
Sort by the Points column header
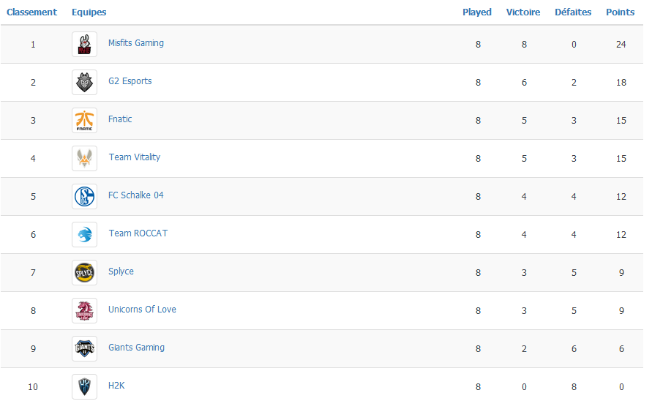(620, 12)
